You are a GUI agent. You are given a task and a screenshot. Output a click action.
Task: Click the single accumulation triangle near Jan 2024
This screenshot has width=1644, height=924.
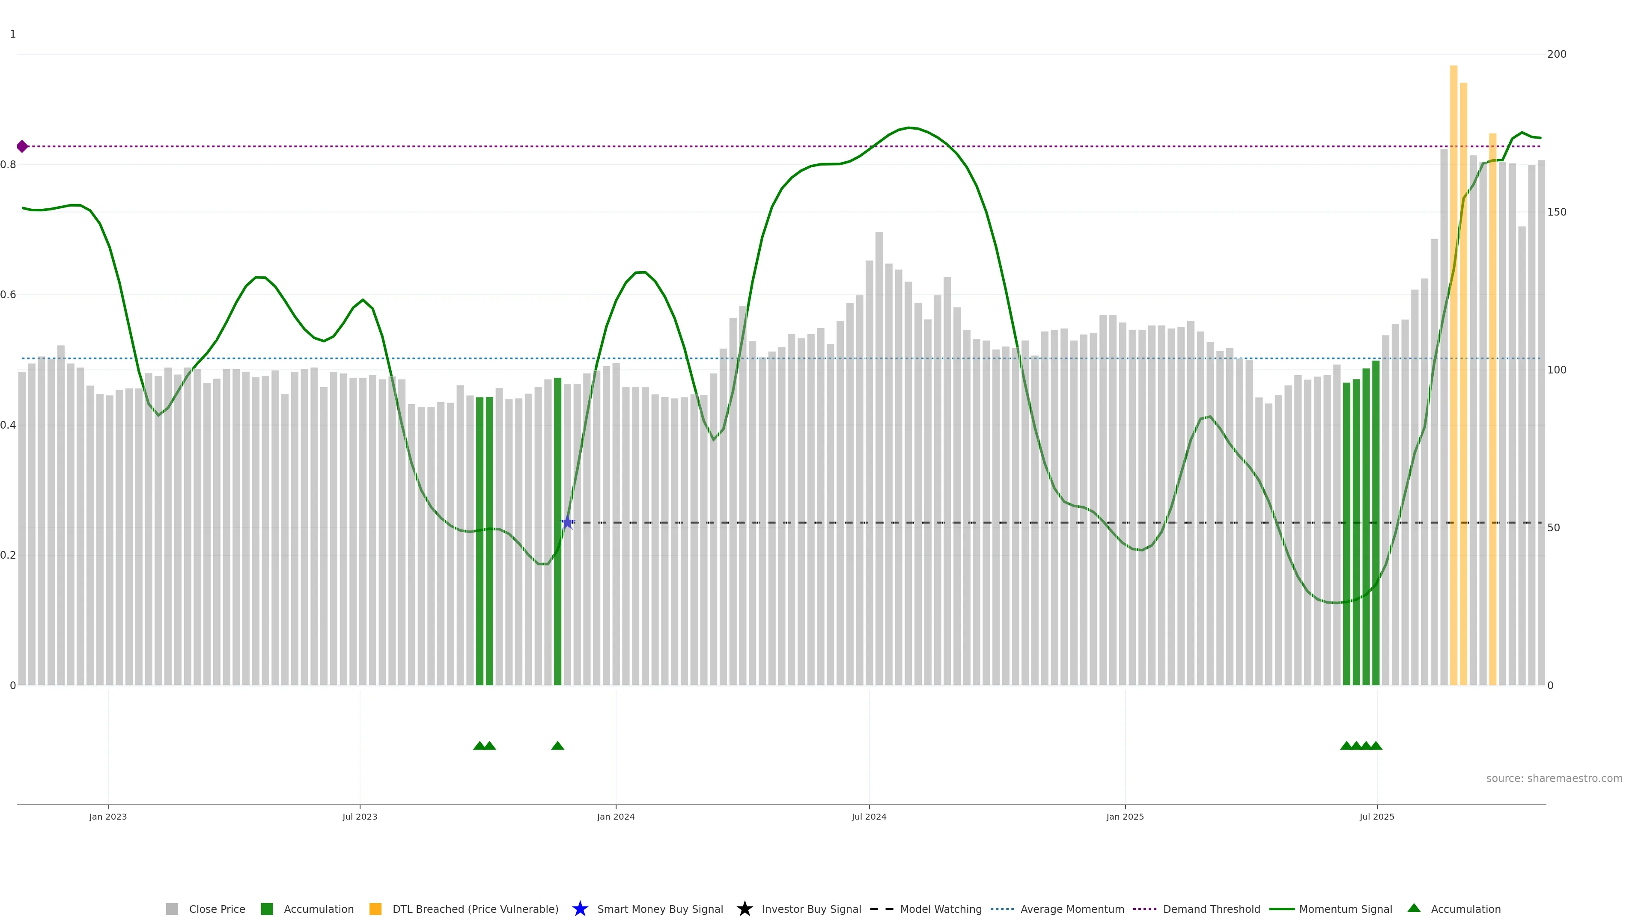point(557,746)
